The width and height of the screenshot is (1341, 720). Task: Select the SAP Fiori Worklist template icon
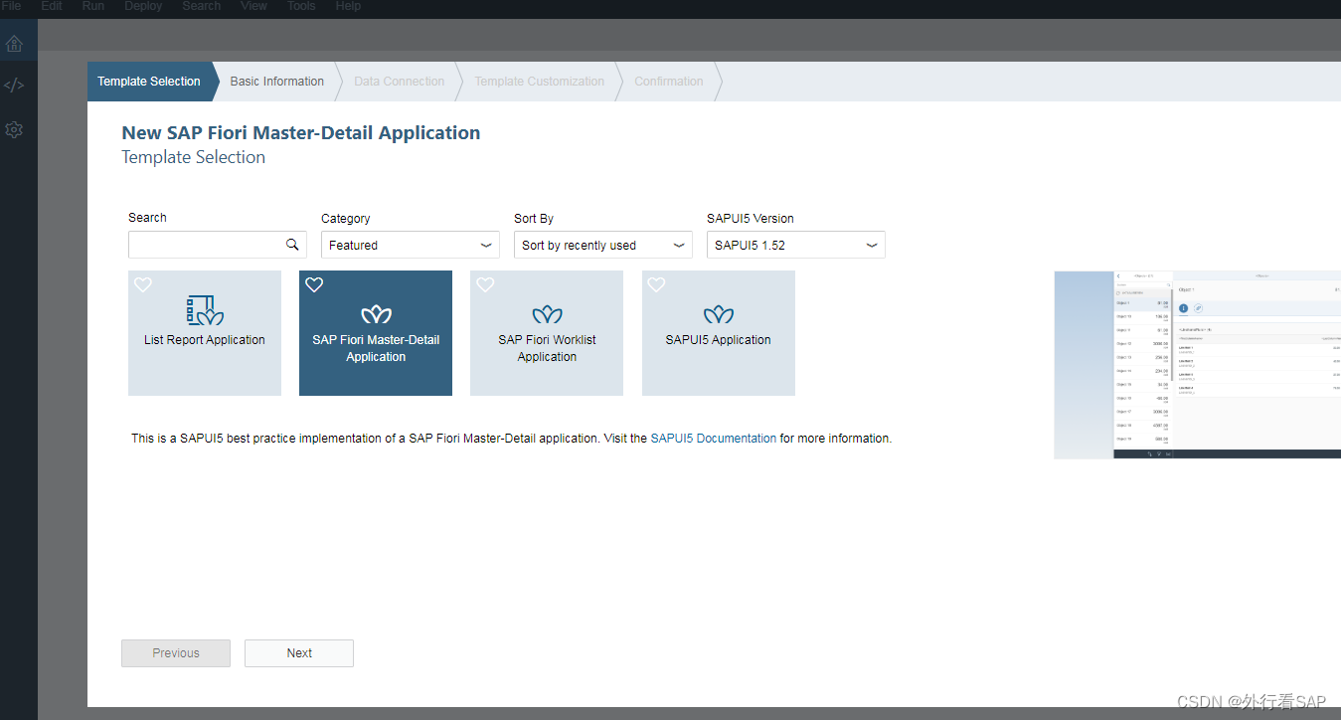point(547,314)
